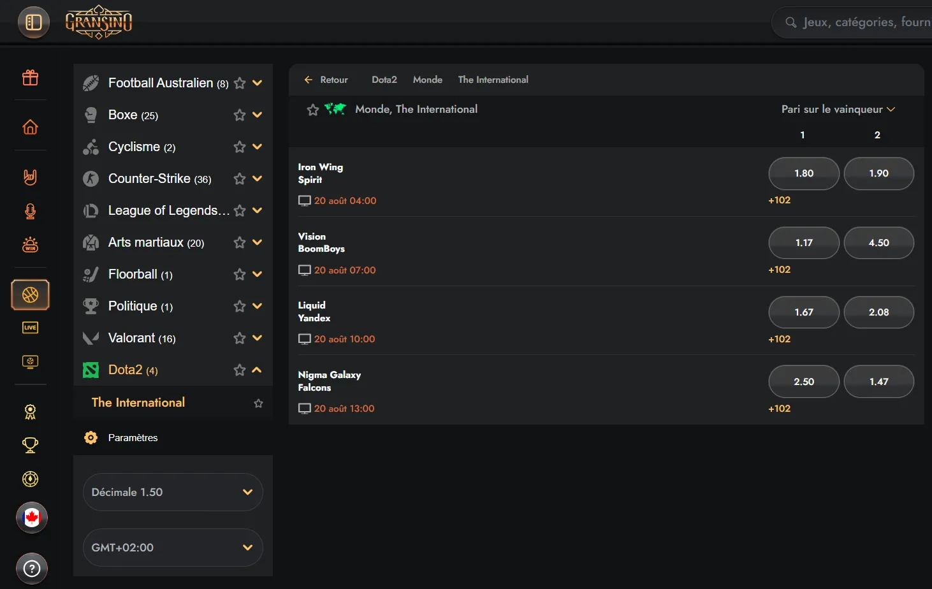The height and width of the screenshot is (589, 932).
Task: Click the Football Australien ball icon
Action: [91, 83]
